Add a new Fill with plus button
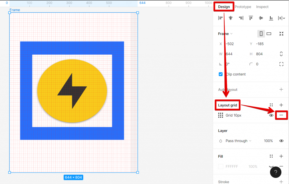The height and width of the screenshot is (184, 289). pos(281,156)
